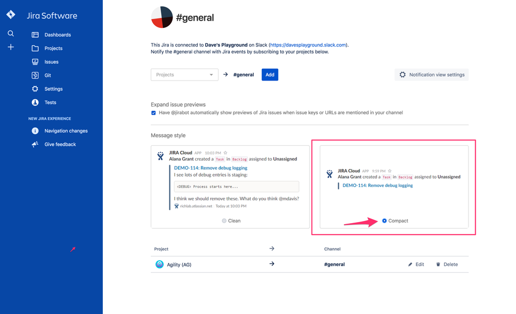516x314 pixels.
Task: Click the plus create icon
Action: coord(11,47)
